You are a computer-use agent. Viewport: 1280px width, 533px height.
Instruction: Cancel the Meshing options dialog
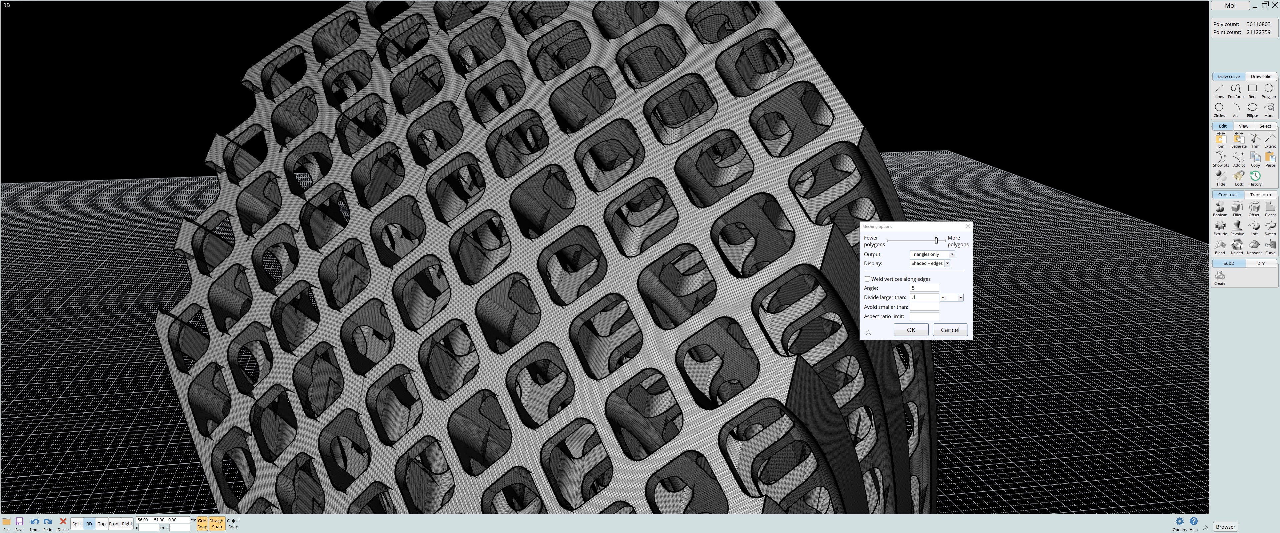click(950, 330)
